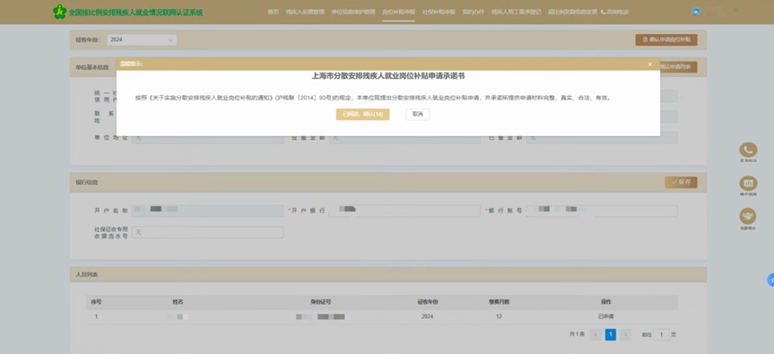
Task: Click 已申请 in the 人员列表 row
Action: coord(605,316)
